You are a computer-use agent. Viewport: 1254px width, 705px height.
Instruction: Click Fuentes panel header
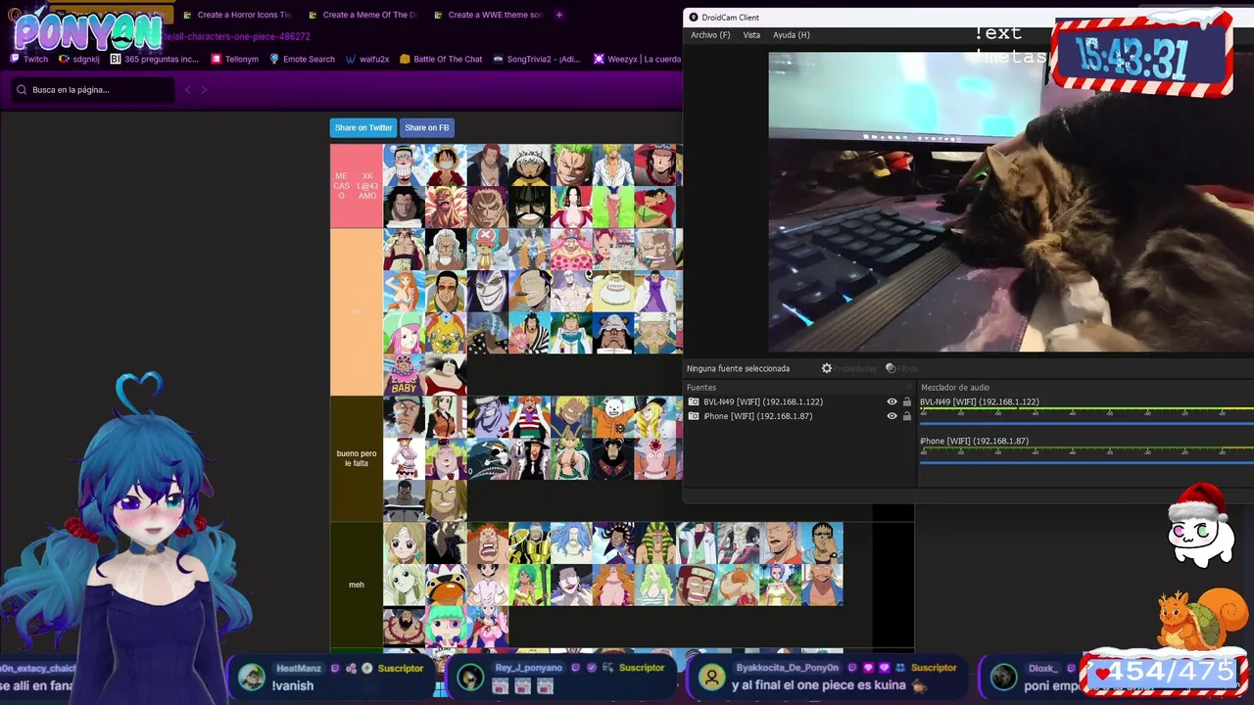(701, 388)
